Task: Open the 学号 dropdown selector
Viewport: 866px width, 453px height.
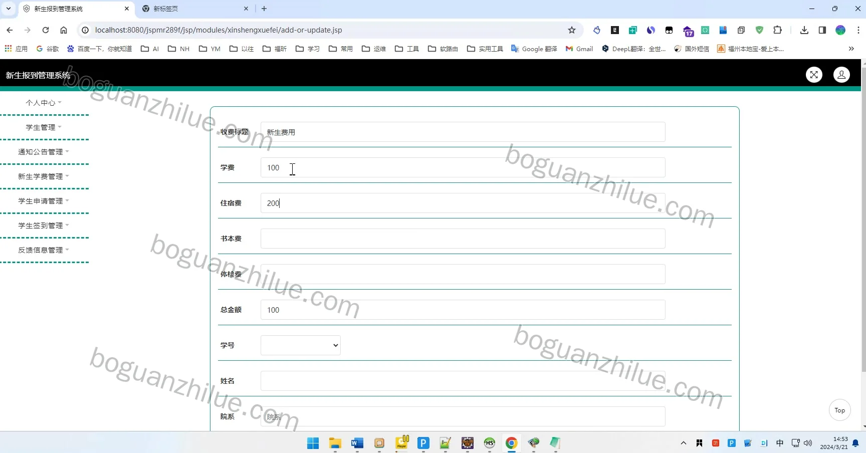Action: tap(301, 345)
